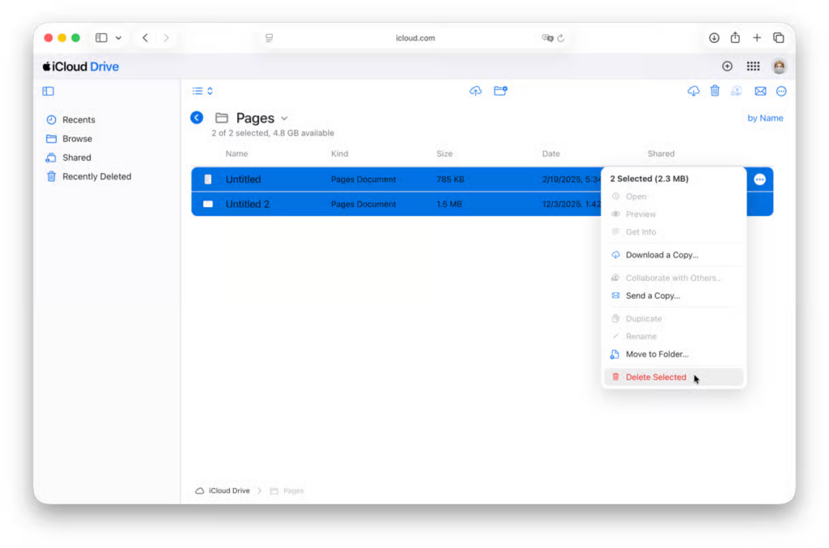Viewport: 829px width, 548px height.
Task: Select Send a Copy… menu option
Action: pyautogui.click(x=653, y=296)
